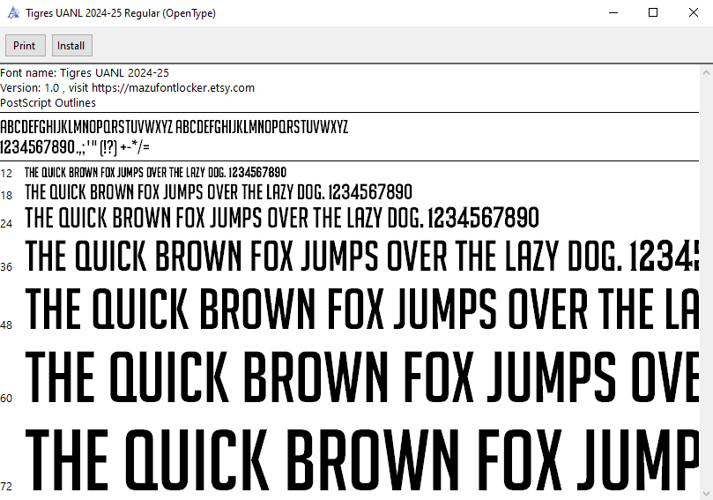
Task: Click the 'Font name: Tigres UANL 2024-25' line
Action: (85, 73)
